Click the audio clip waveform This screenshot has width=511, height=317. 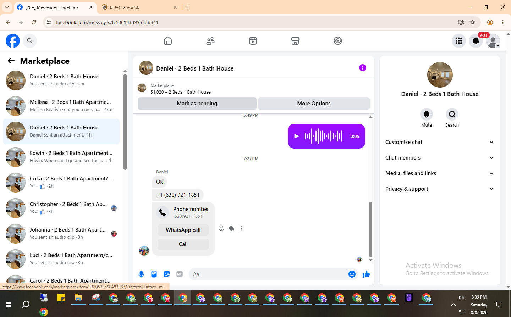(323, 136)
